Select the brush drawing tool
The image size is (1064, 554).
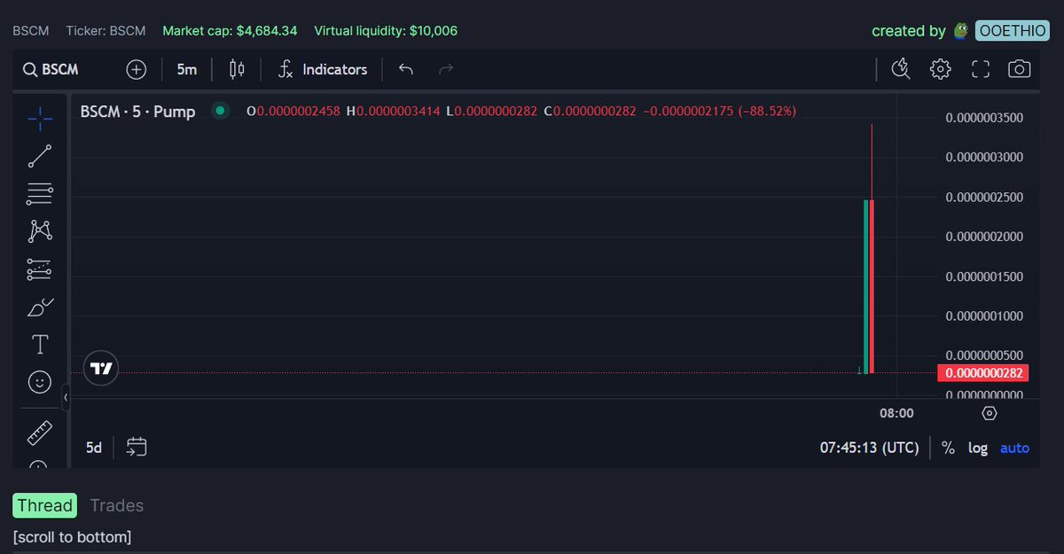[40, 307]
